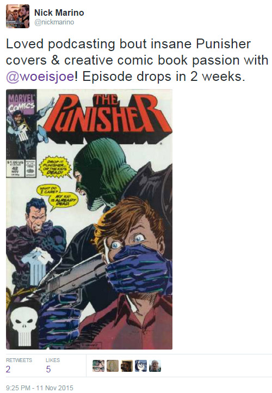This screenshot has width=272, height=393.
Task: Click the tweet text about Punisher covers
Action: (x=137, y=60)
